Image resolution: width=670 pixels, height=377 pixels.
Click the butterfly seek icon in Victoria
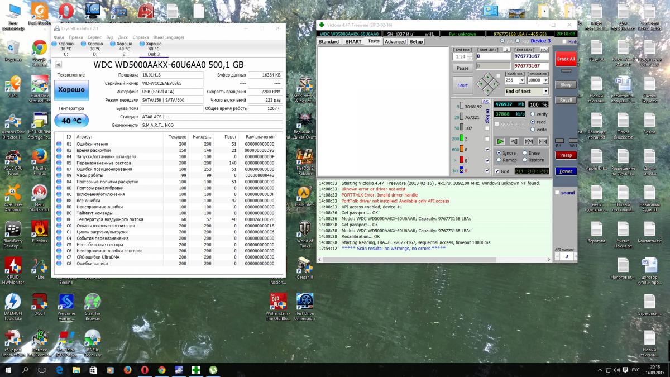click(542, 141)
